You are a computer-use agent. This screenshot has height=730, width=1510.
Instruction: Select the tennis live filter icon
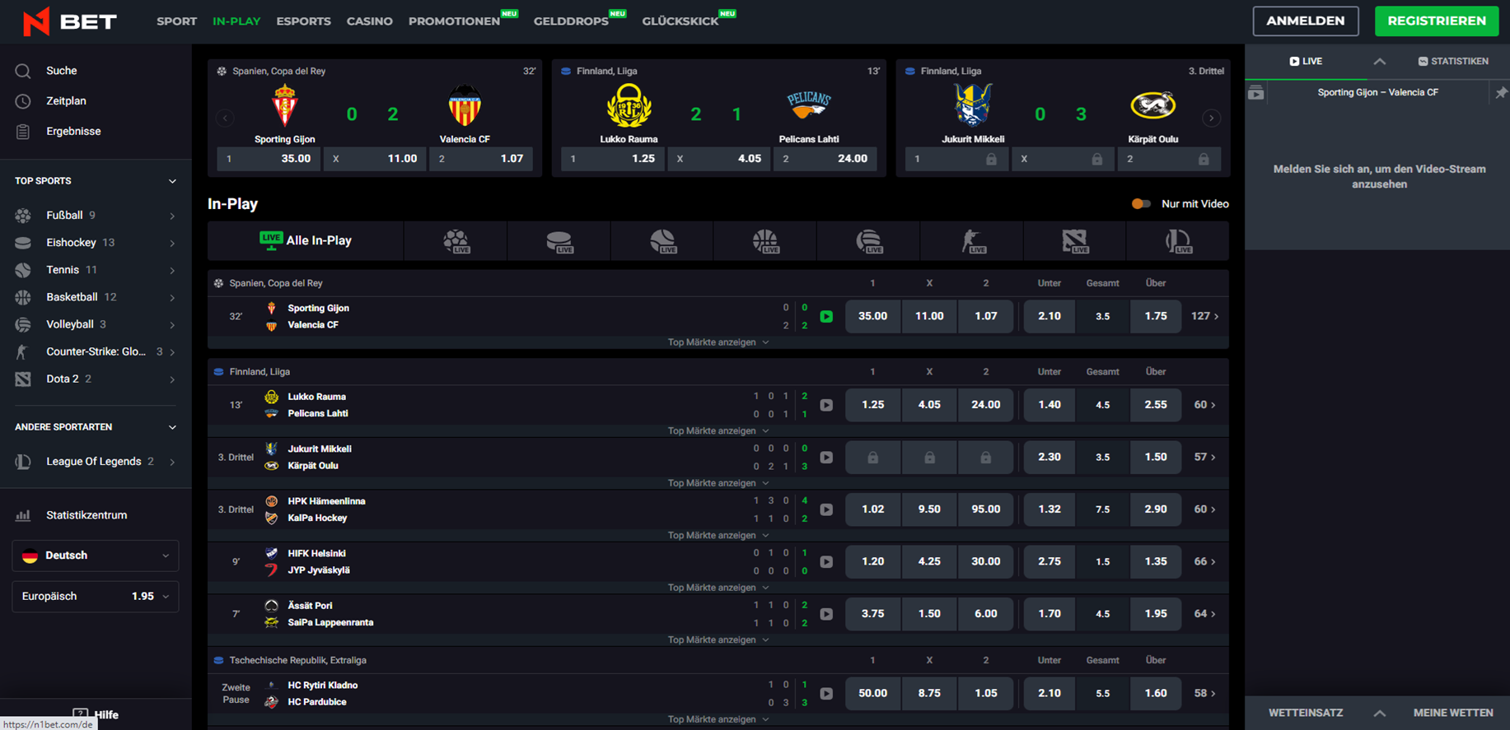coord(662,241)
